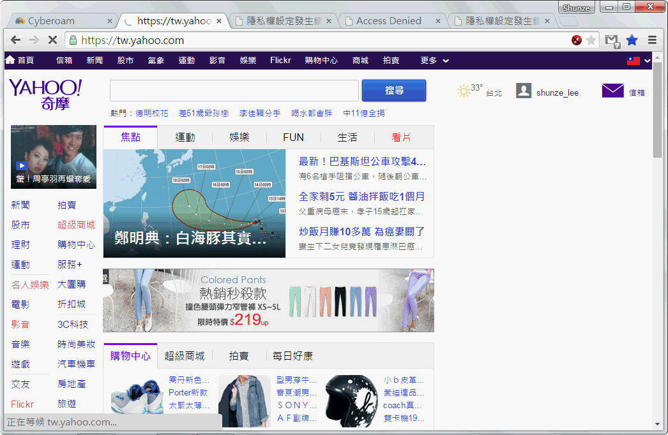Screen dimensions: 668x435
Task: Switch to the 超級商城 shopping tab
Action: click(x=185, y=356)
